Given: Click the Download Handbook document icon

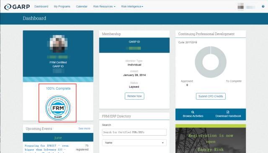Looking at the screenshot, I should coord(228,112).
